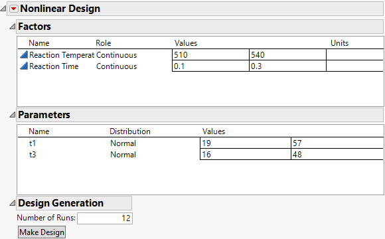Screen dimensions: 385x239
Task: Click the Units cell for Reaction Time
Action: point(355,66)
